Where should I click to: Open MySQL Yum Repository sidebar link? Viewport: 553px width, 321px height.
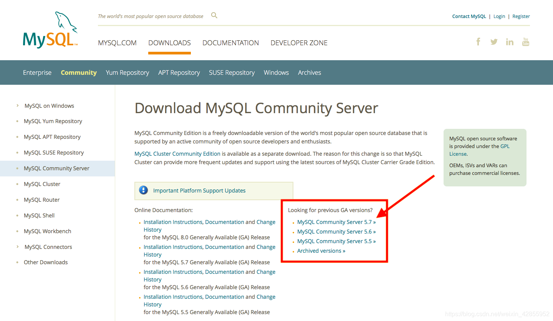53,121
